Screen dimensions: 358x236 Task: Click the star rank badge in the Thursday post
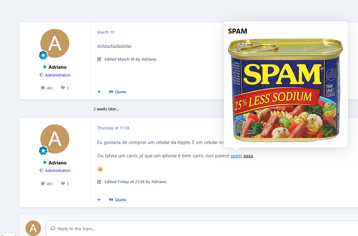point(43,151)
